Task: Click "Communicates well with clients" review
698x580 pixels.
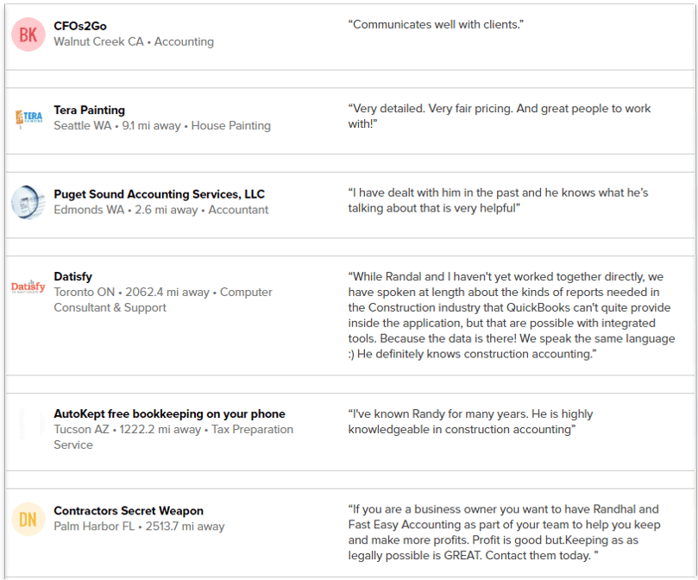Action: click(x=436, y=25)
